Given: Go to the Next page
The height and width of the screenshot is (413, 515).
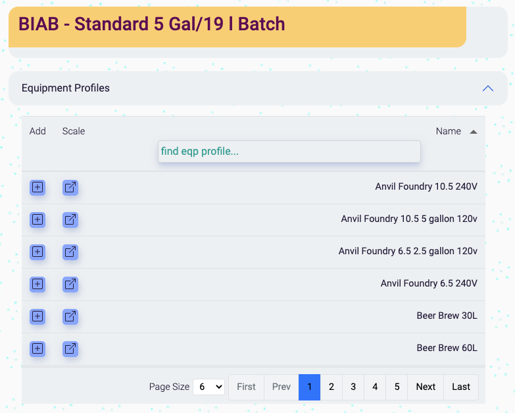Looking at the screenshot, I should 426,387.
